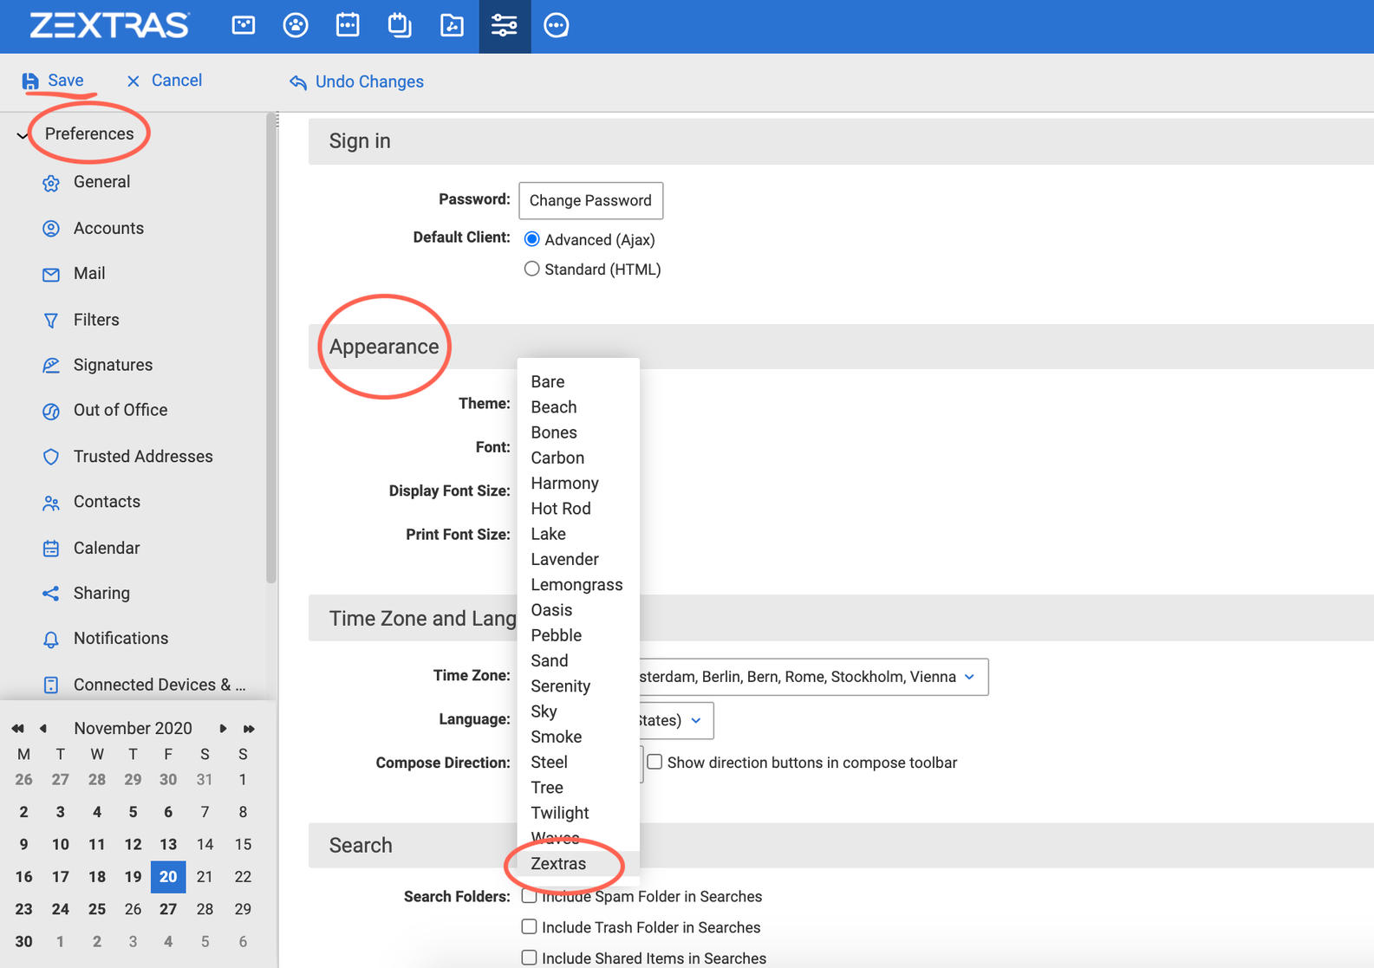Viewport: 1374px width, 968px height.
Task: Open the Connected Devices preferences page
Action: coord(160,685)
